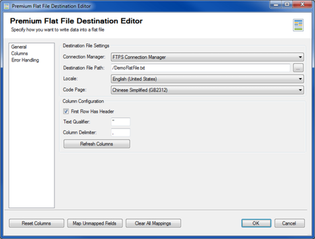This screenshot has width=315, height=239.
Task: Click Map Unmapped Fields
Action: [x=94, y=223]
